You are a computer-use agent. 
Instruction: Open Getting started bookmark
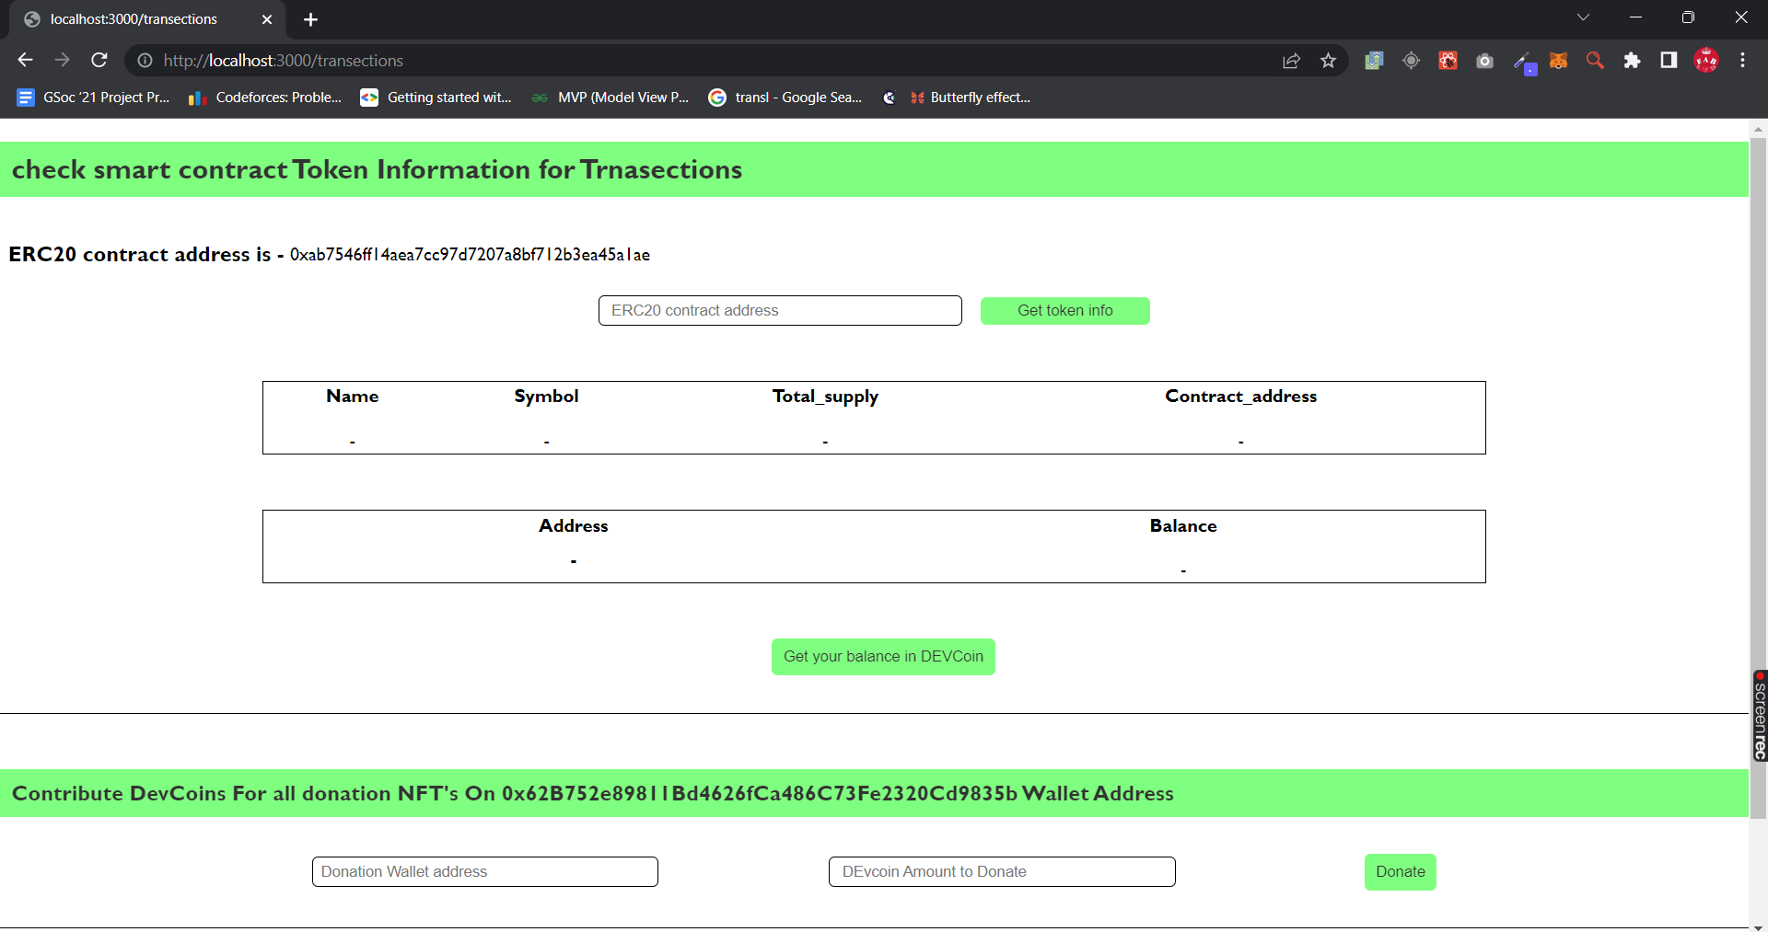pyautogui.click(x=436, y=98)
